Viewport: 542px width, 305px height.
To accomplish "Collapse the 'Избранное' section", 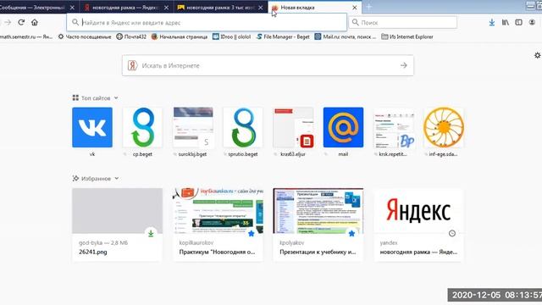I will pos(117,179).
